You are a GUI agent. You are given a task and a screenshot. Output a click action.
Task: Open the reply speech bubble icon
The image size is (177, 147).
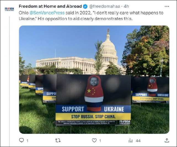tap(22, 140)
